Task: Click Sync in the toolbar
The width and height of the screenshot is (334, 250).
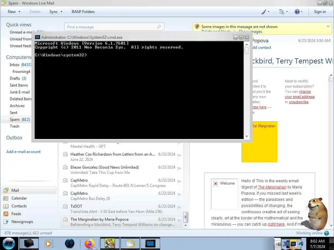Action: 53,12
